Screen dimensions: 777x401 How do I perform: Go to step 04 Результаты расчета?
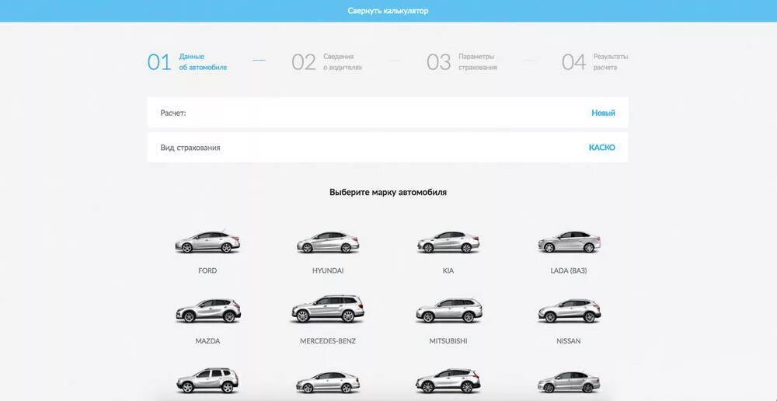(x=595, y=62)
